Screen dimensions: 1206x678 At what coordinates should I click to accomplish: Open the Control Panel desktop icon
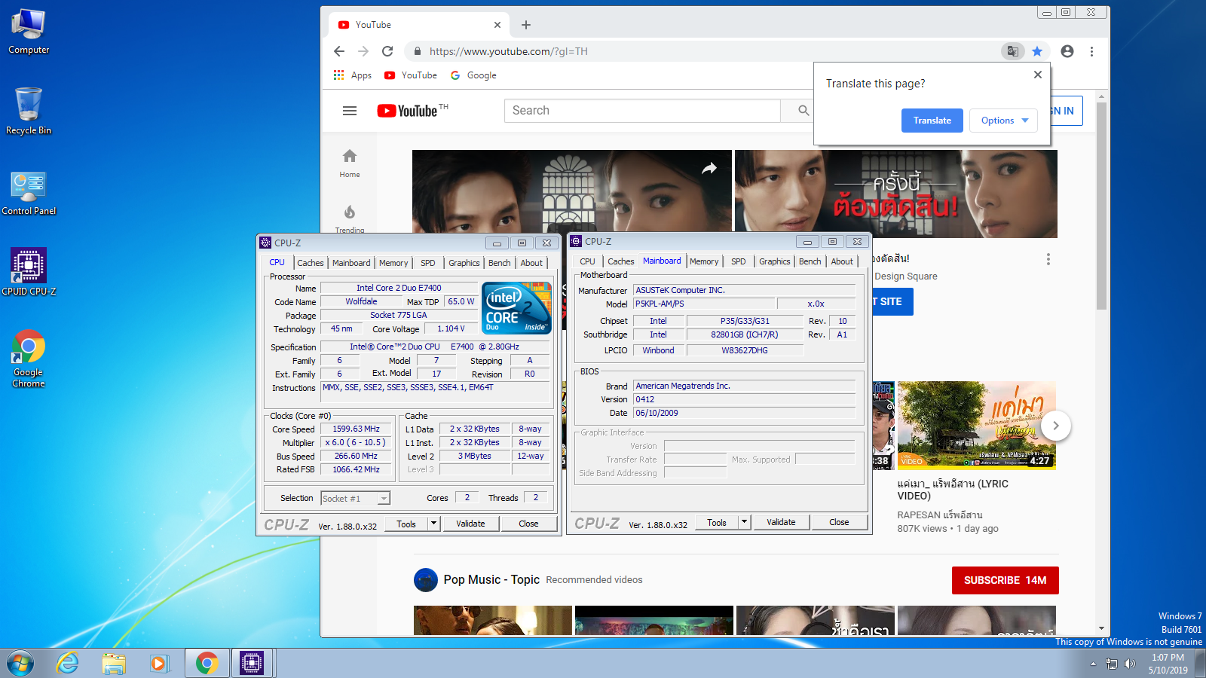tap(29, 193)
